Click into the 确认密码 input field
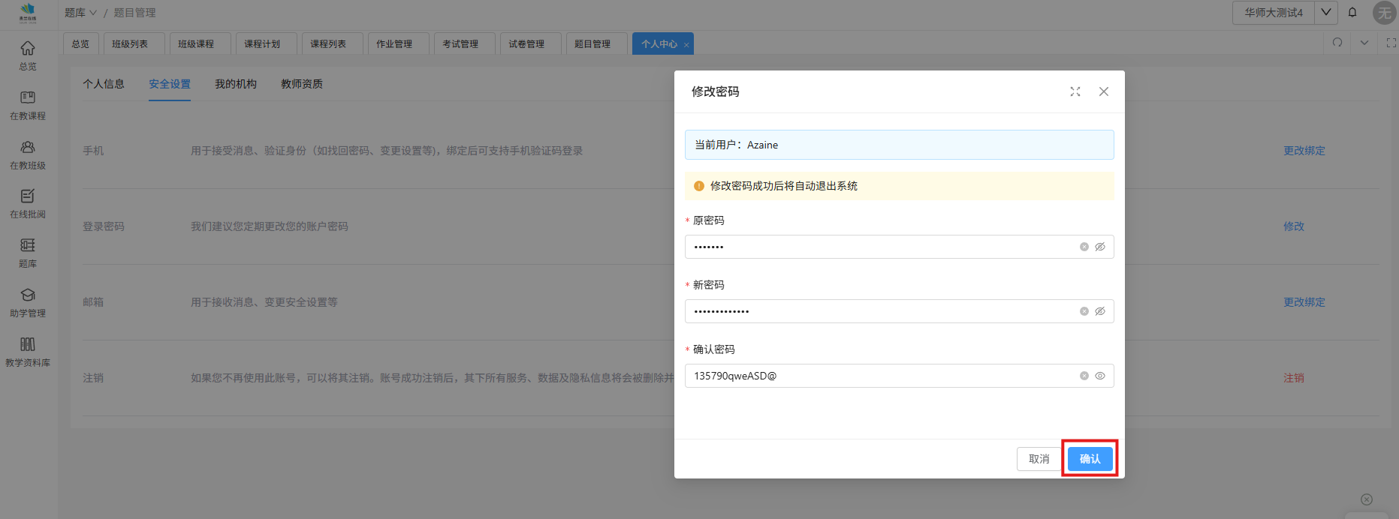The image size is (1399, 519). [x=879, y=376]
